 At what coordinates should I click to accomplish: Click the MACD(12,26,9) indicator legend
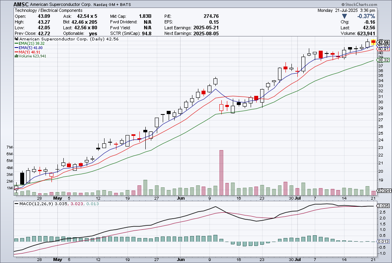57,204
